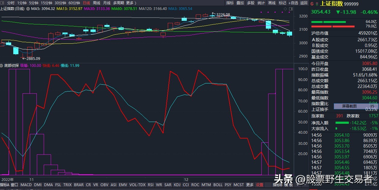379x190 pixels.
Task: Click the latest cyan candlestick on chart
Action: pos(290,34)
